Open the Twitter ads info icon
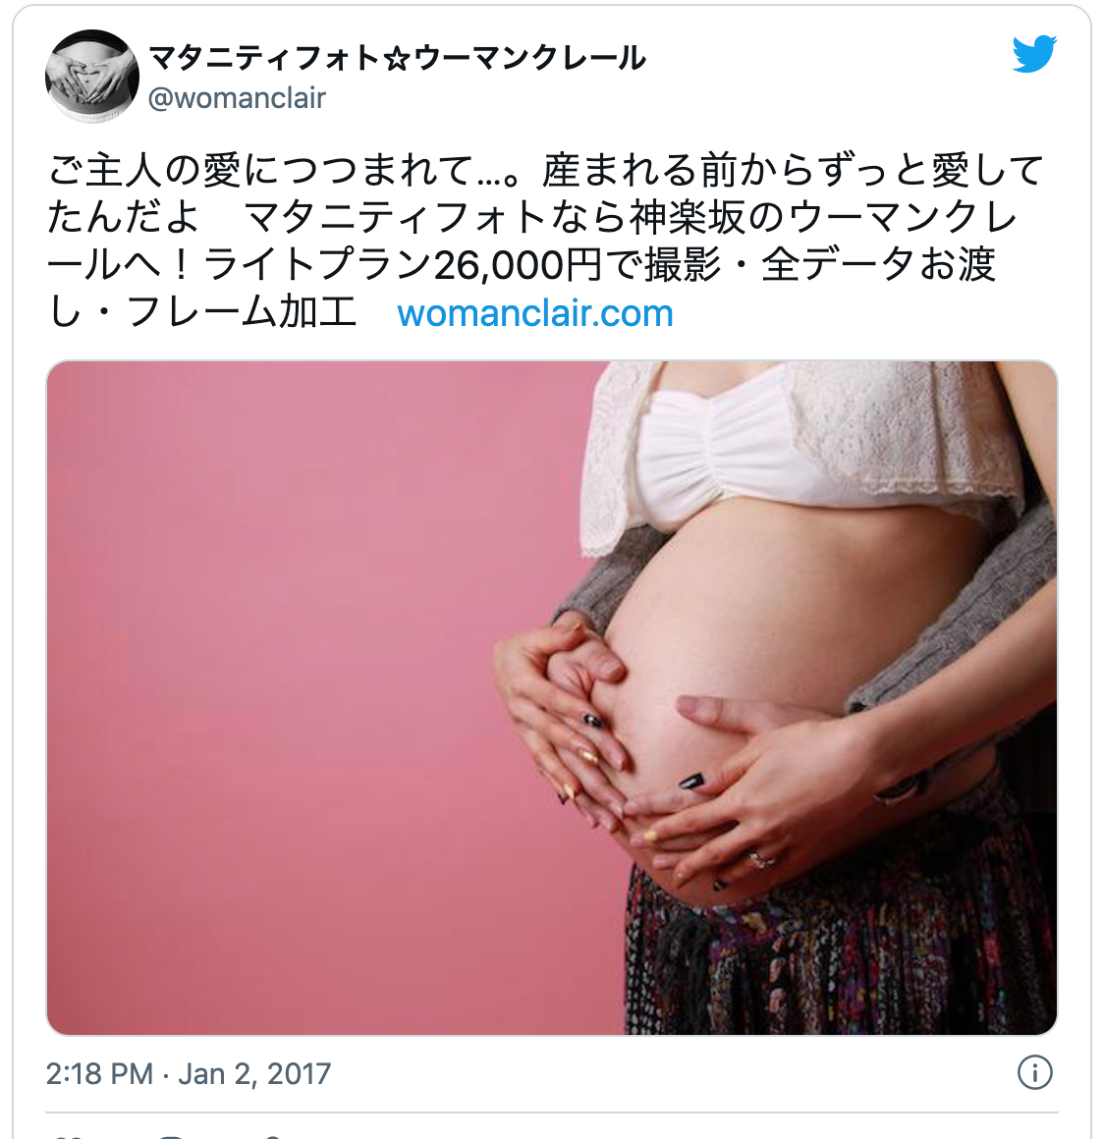This screenshot has width=1102, height=1139. click(x=1034, y=1073)
